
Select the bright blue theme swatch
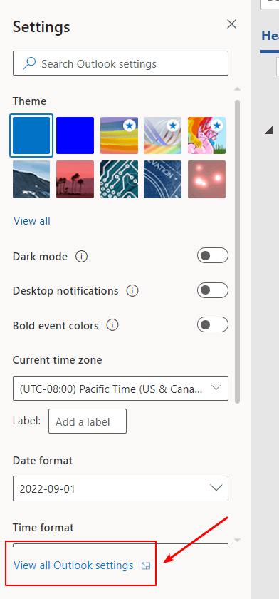(75, 135)
